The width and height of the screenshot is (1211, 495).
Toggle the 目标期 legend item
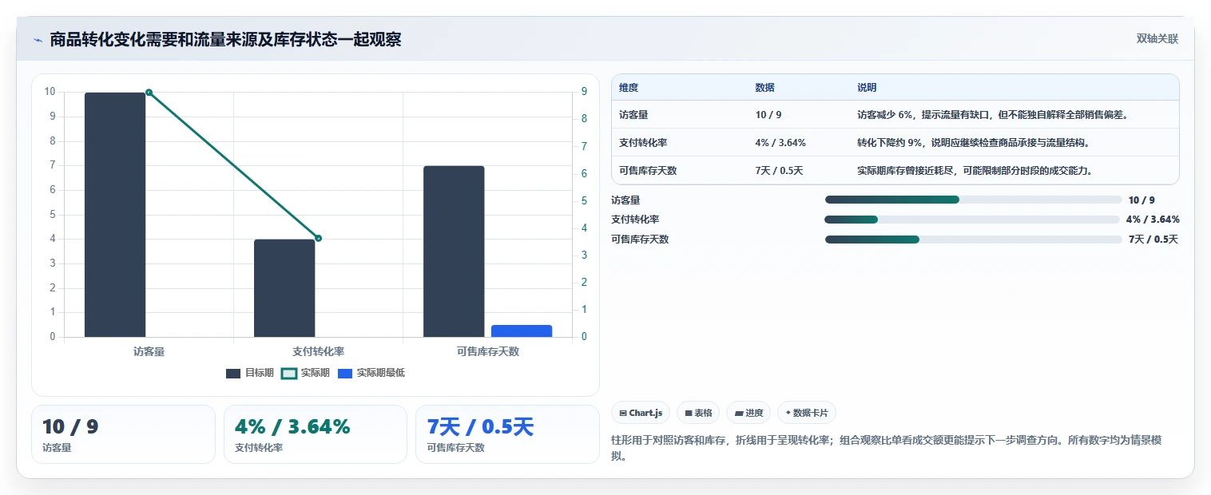coord(250,373)
